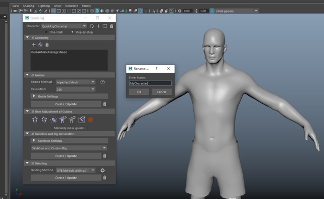This screenshot has width=324, height=199.
Task: Open the Shading menu
Action: coord(28,6)
